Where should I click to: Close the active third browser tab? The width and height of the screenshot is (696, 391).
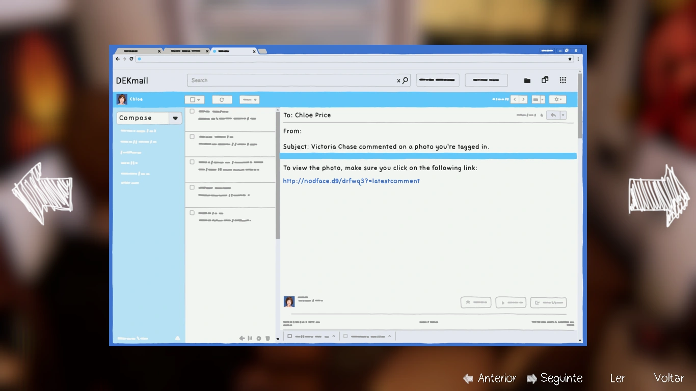point(254,51)
